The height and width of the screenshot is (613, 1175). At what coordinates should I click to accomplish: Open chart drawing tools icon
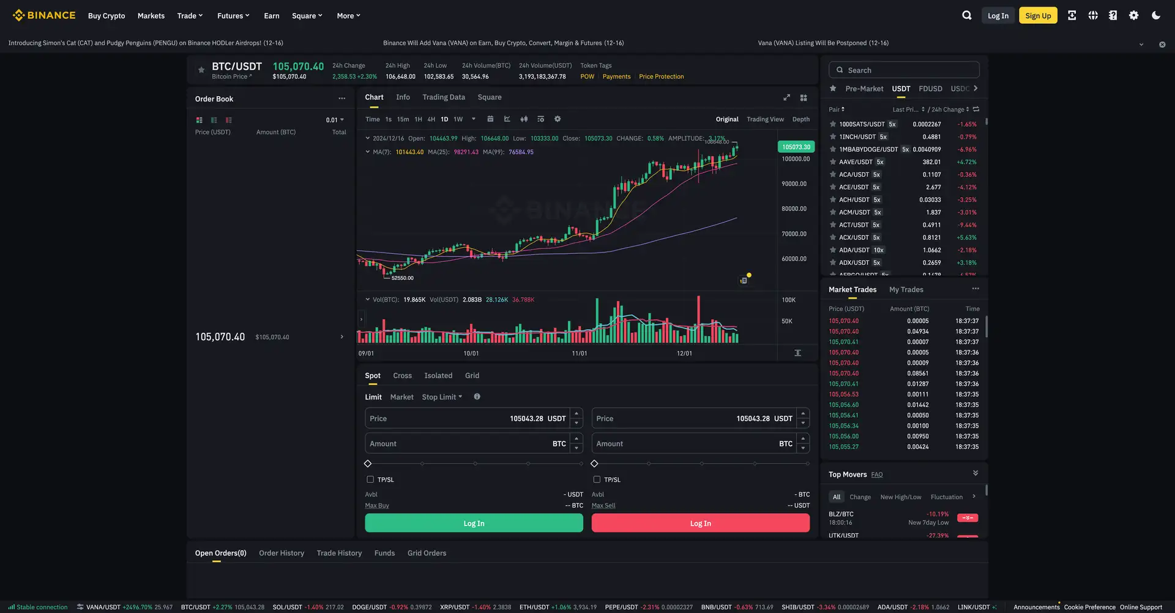click(x=507, y=119)
